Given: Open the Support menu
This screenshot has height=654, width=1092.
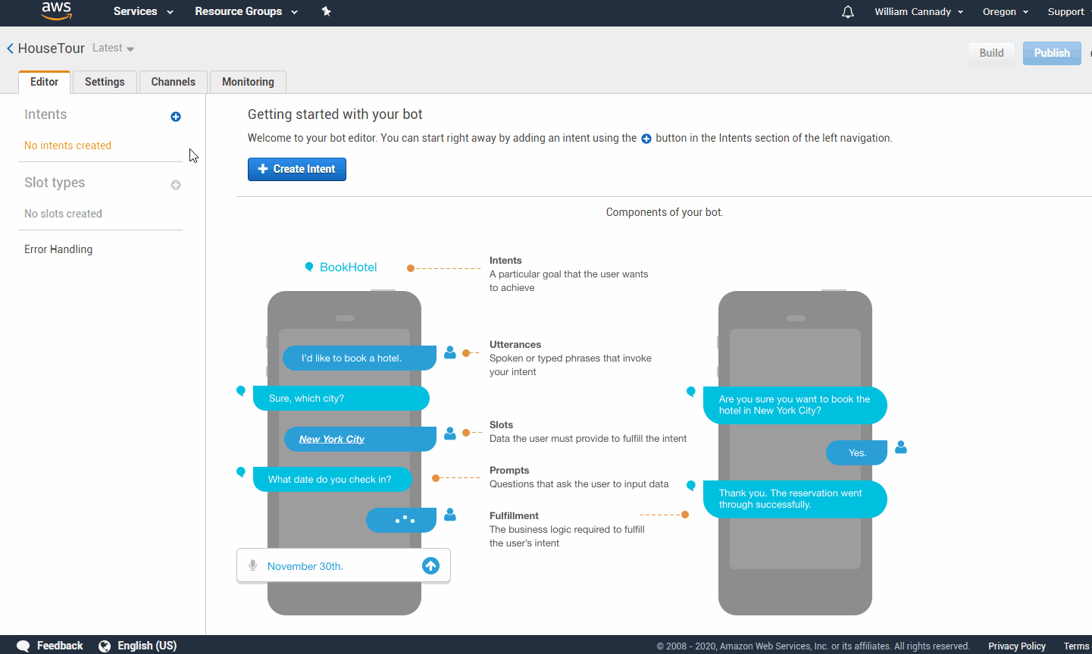Looking at the screenshot, I should (1066, 11).
